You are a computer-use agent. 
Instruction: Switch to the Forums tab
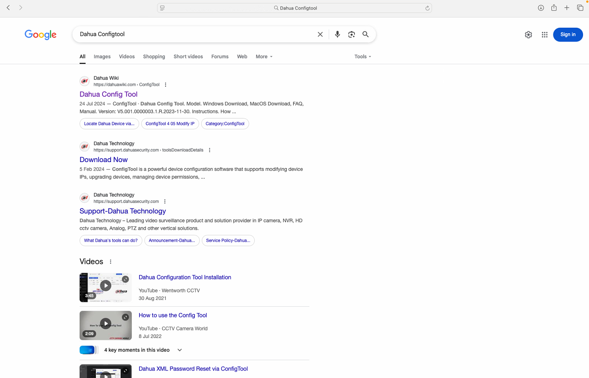click(x=219, y=57)
